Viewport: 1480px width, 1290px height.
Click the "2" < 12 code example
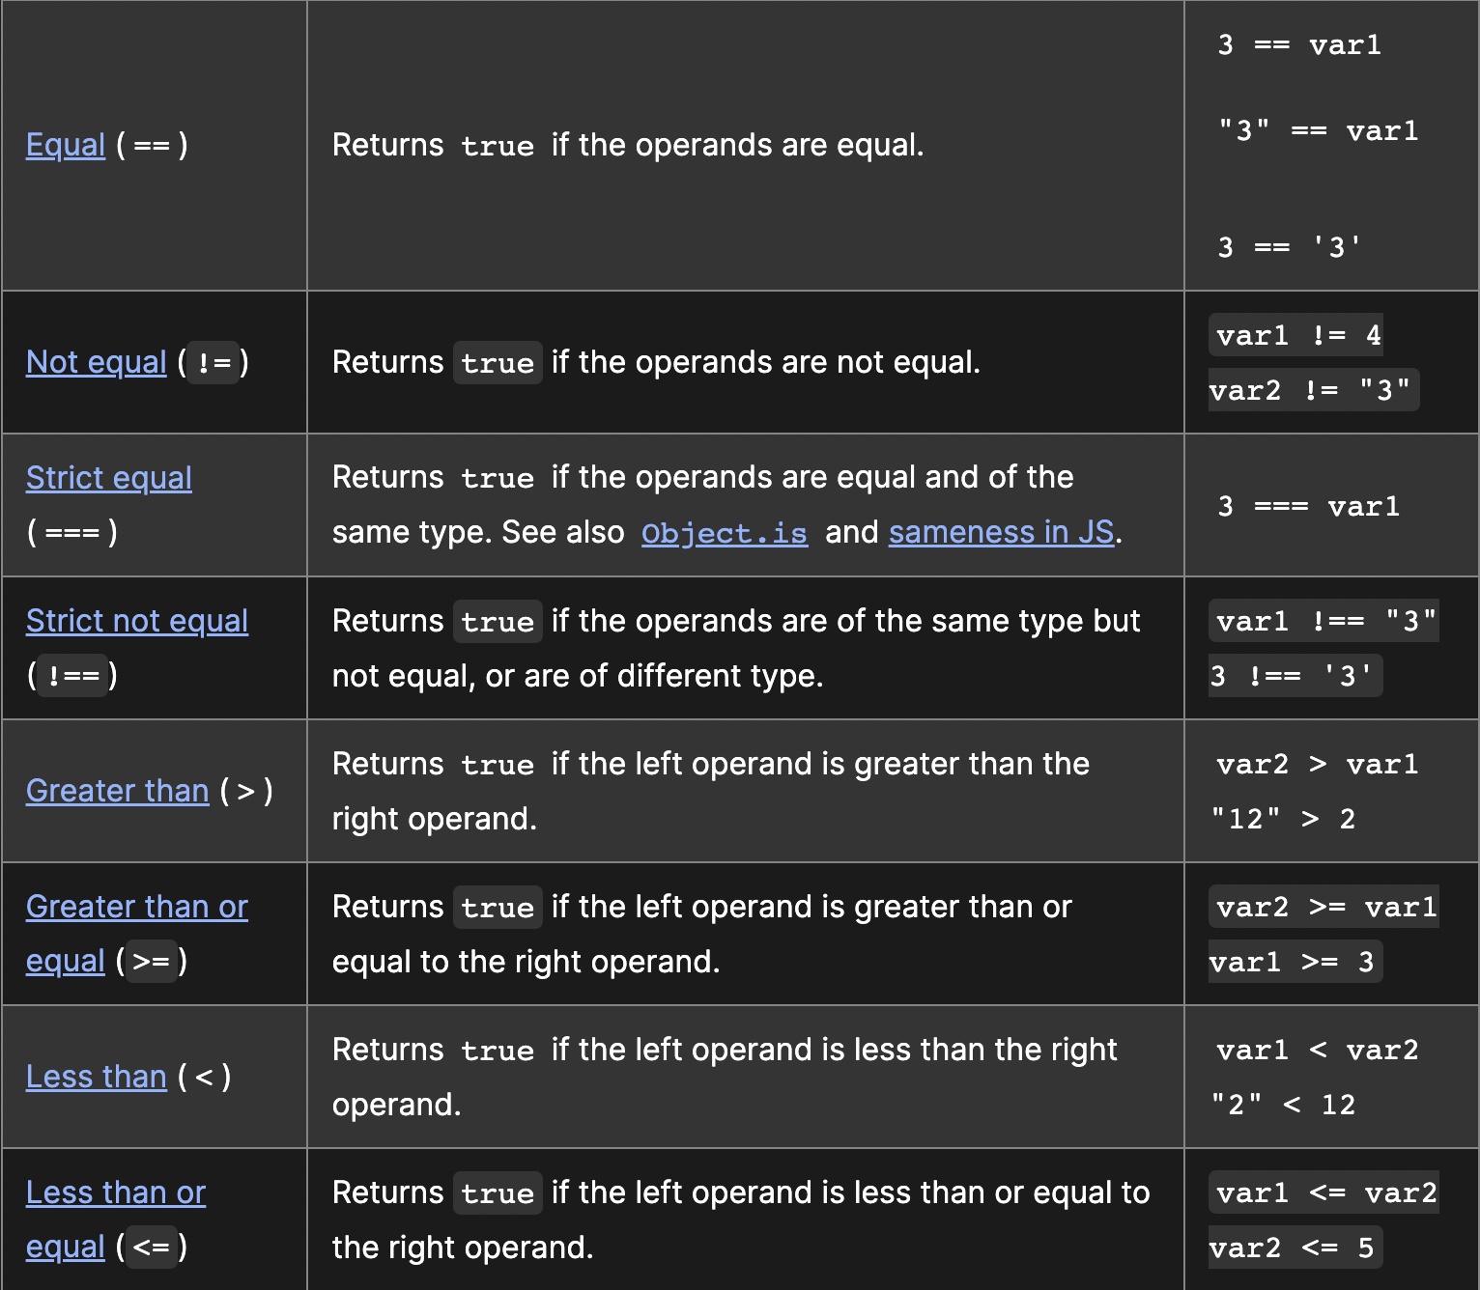(x=1284, y=1105)
